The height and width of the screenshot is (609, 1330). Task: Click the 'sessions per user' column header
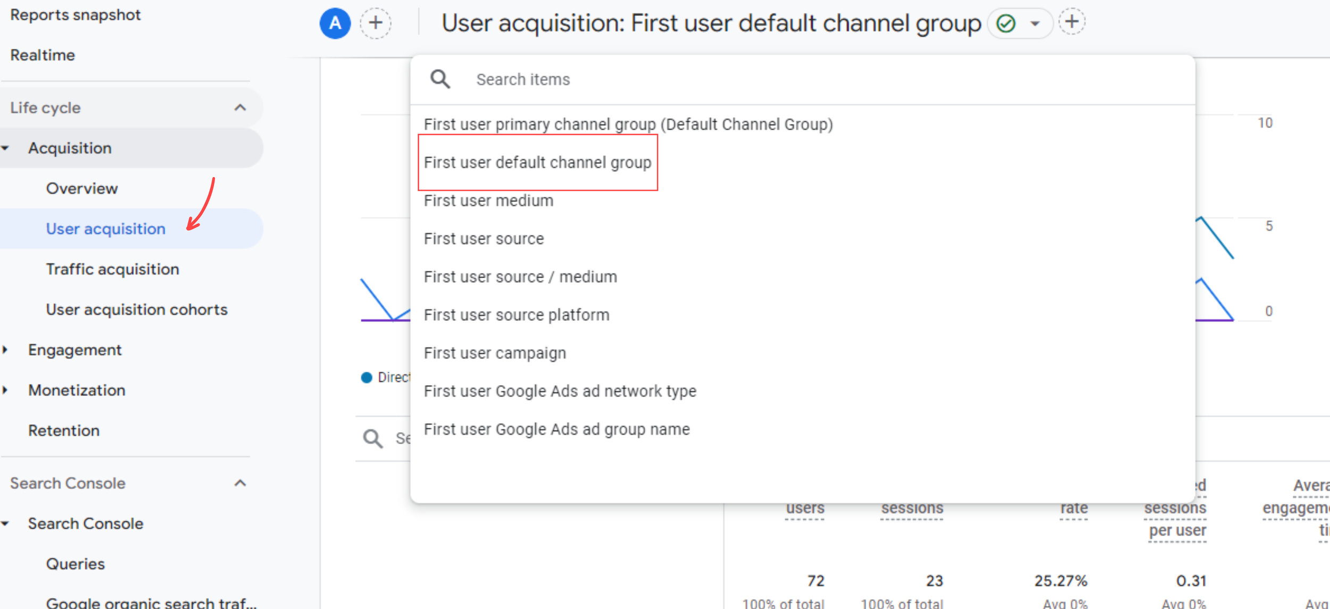1175,519
